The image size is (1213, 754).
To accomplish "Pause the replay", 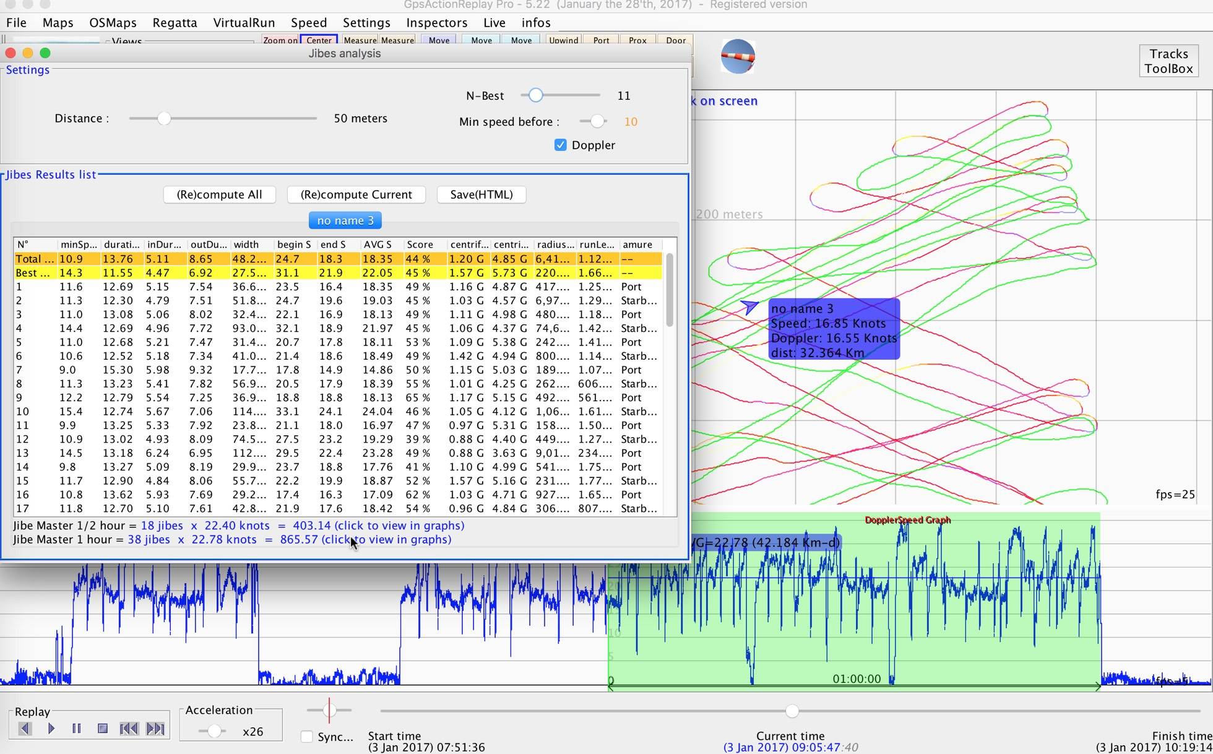I will pyautogui.click(x=77, y=729).
